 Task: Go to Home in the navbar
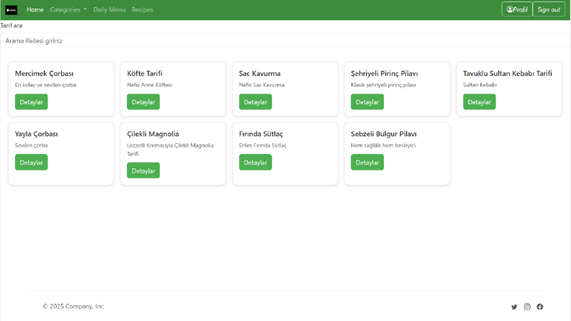click(x=35, y=10)
